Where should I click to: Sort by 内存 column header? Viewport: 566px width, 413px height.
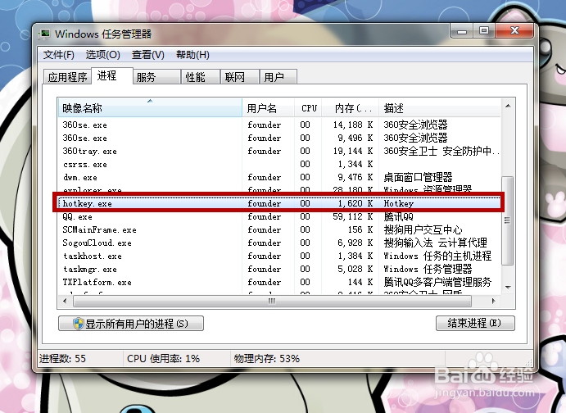(350, 107)
